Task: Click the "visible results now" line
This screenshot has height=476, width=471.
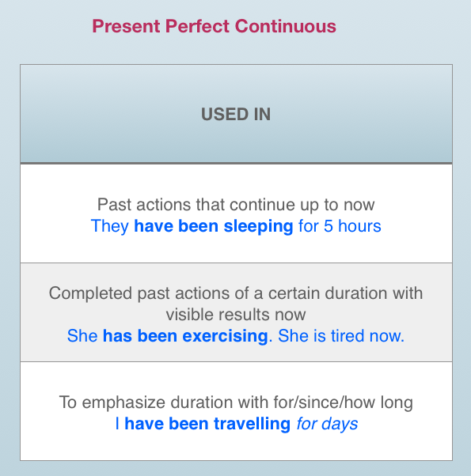Action: click(236, 314)
